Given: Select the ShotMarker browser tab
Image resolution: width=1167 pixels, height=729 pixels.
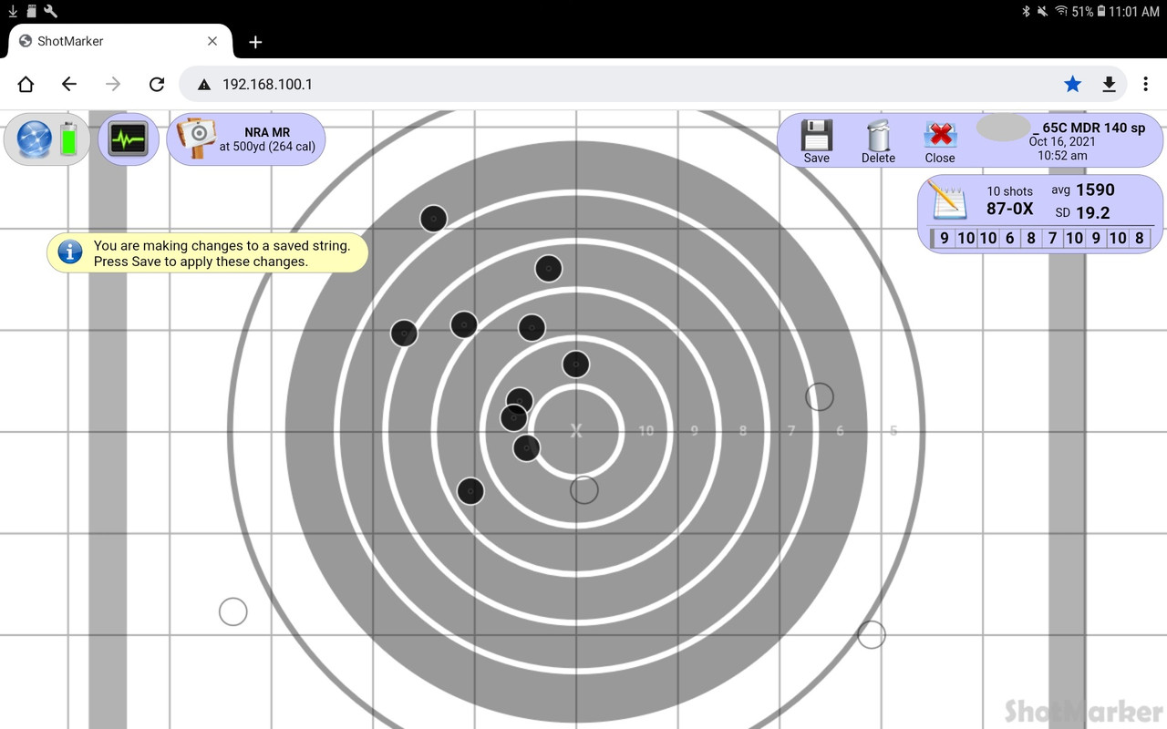Looking at the screenshot, I should [119, 41].
